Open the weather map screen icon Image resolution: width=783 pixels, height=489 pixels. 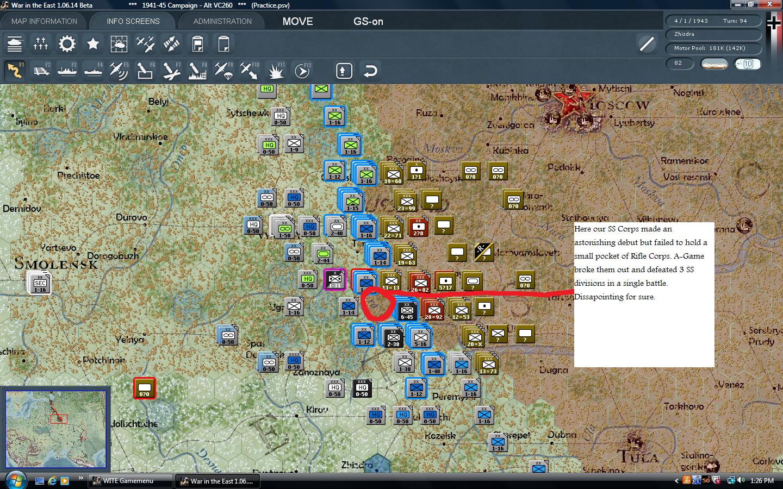pos(119,44)
